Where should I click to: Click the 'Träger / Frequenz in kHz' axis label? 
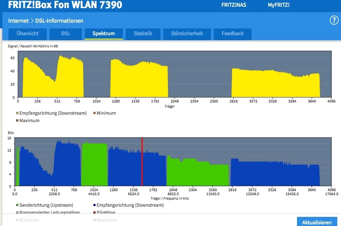tap(170, 198)
